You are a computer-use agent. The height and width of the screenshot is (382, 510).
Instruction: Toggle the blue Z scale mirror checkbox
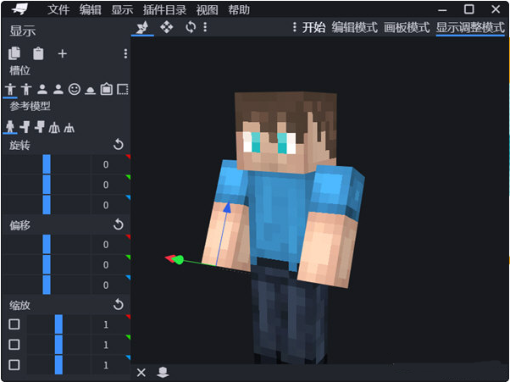click(14, 365)
